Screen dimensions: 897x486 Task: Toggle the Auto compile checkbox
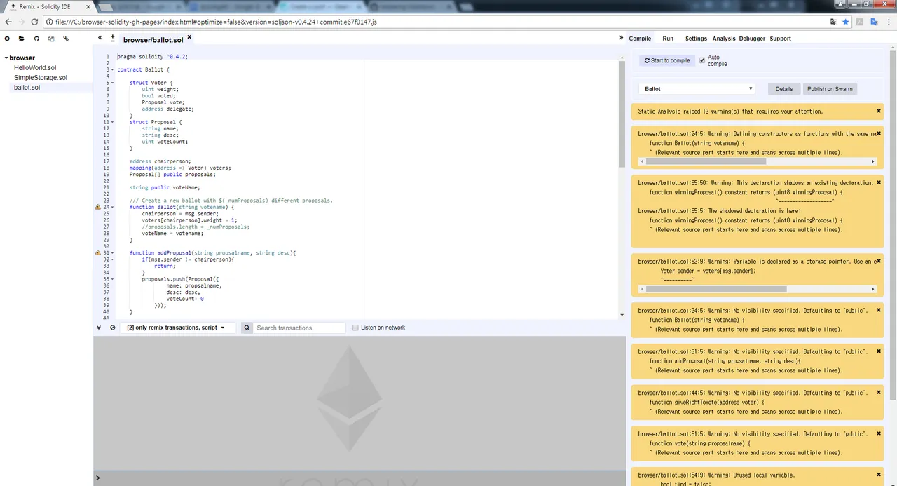click(702, 61)
